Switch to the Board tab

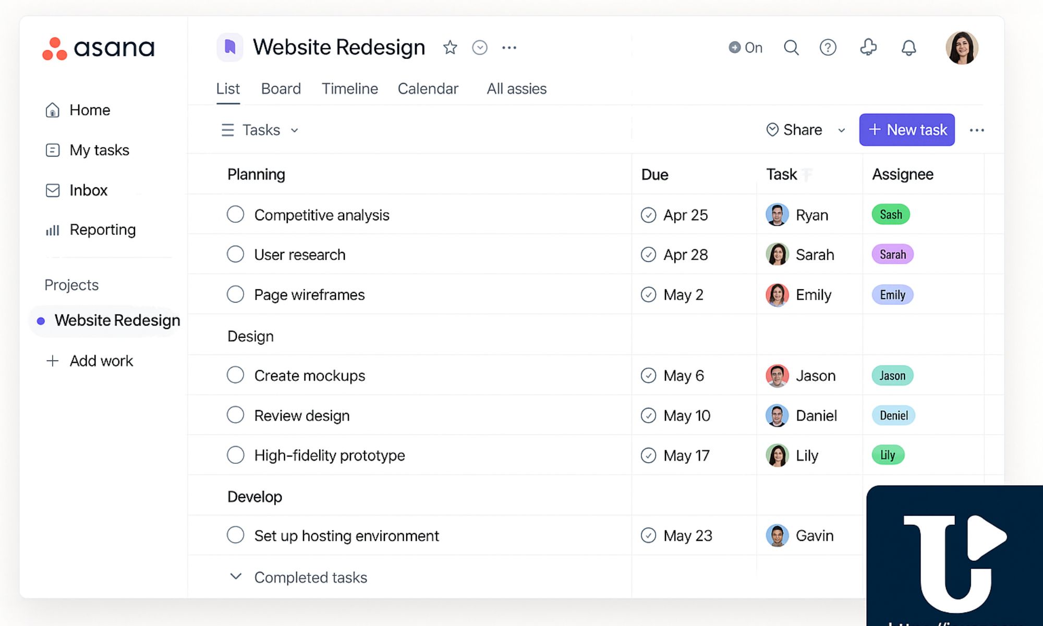pos(281,89)
